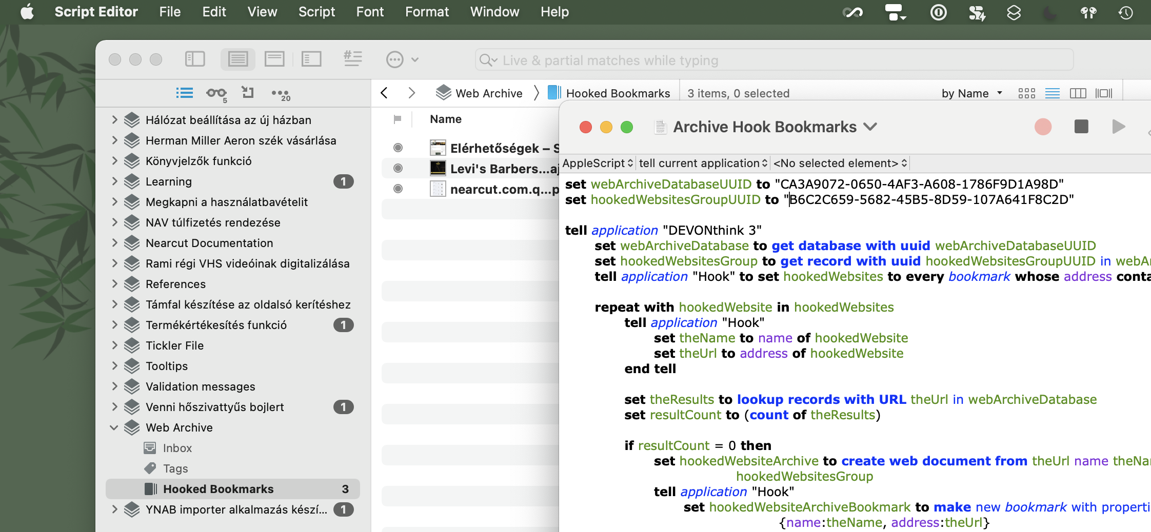Switch item list to list view
Image resolution: width=1151 pixels, height=532 pixels.
[1053, 93]
